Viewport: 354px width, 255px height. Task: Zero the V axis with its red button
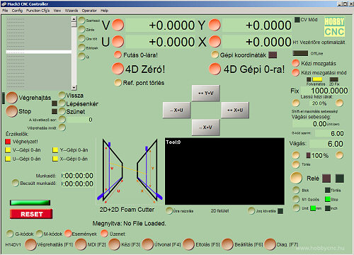pyautogui.click(x=118, y=25)
